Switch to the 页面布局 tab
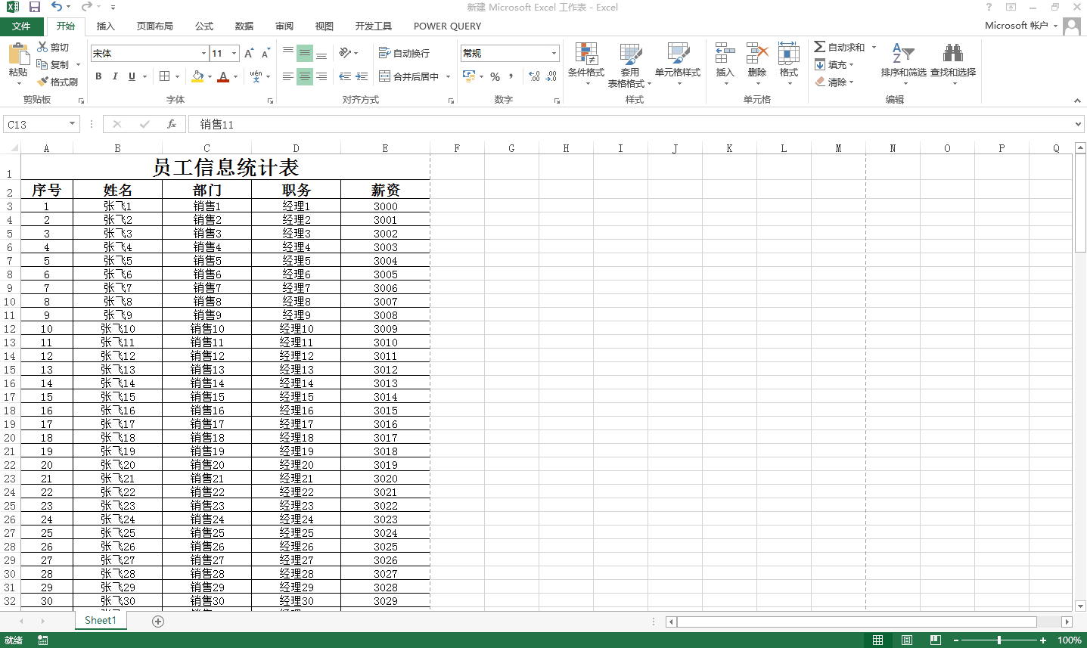The height and width of the screenshot is (648, 1087). (155, 26)
